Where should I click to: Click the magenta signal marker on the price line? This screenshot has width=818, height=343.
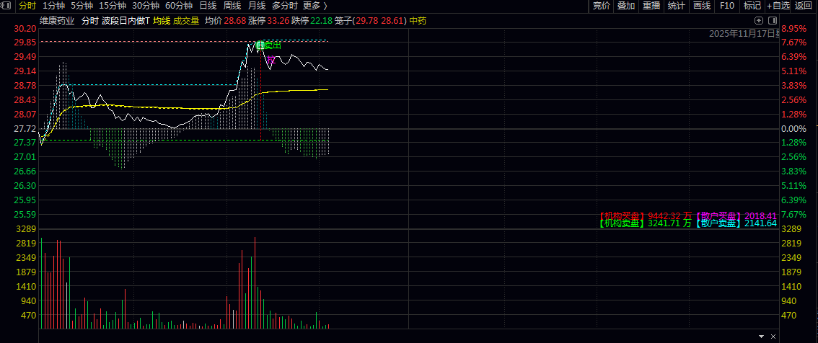[271, 59]
